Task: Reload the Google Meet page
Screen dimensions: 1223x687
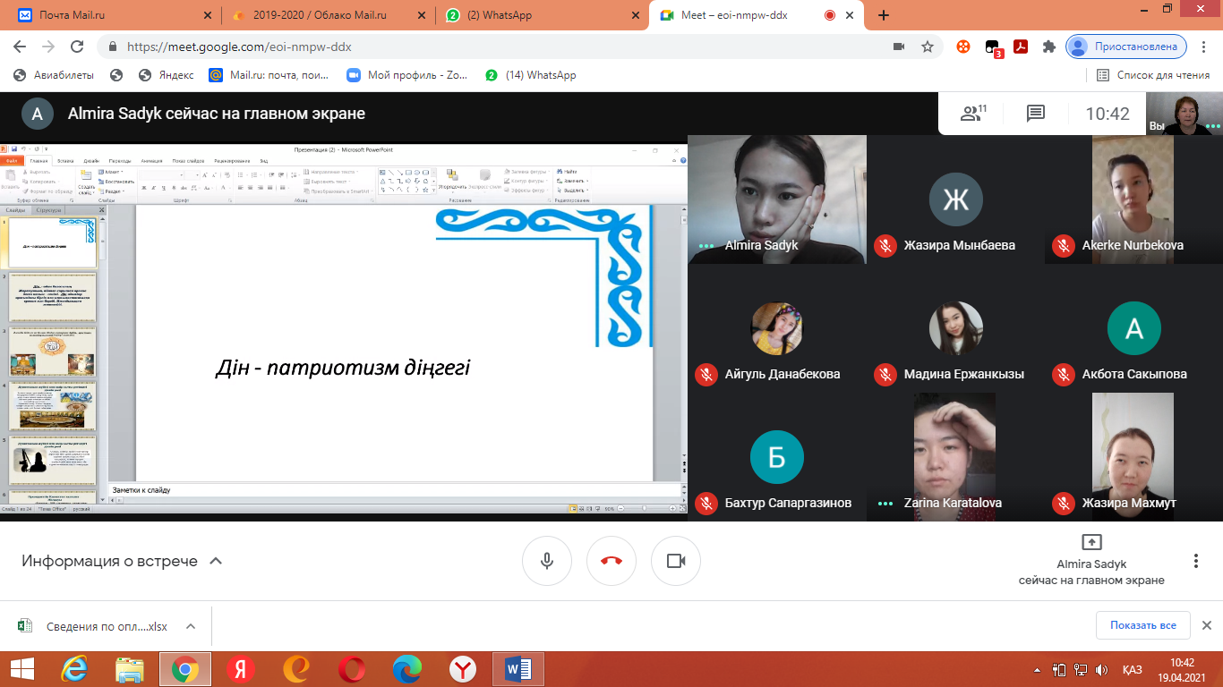Action: click(x=77, y=47)
